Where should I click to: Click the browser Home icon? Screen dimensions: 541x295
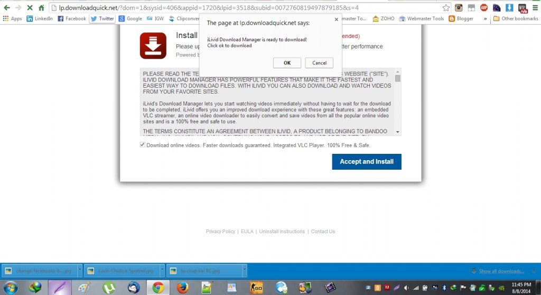pyautogui.click(x=41, y=8)
